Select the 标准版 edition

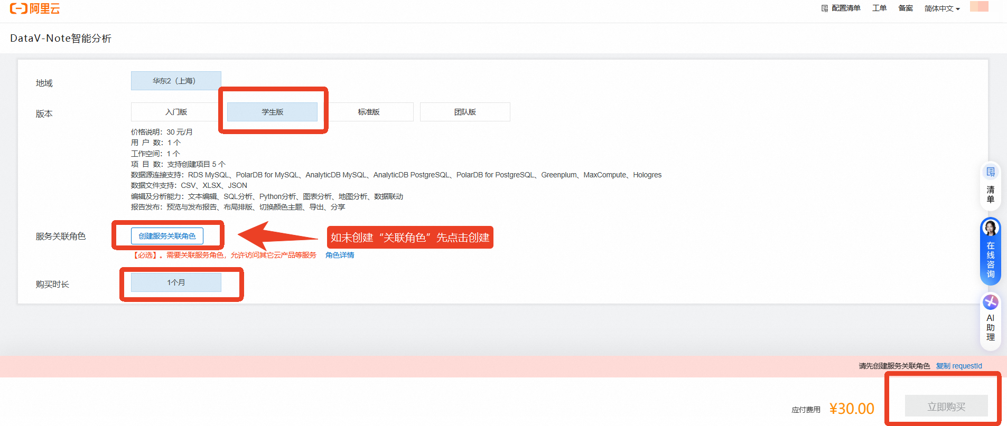coord(368,112)
